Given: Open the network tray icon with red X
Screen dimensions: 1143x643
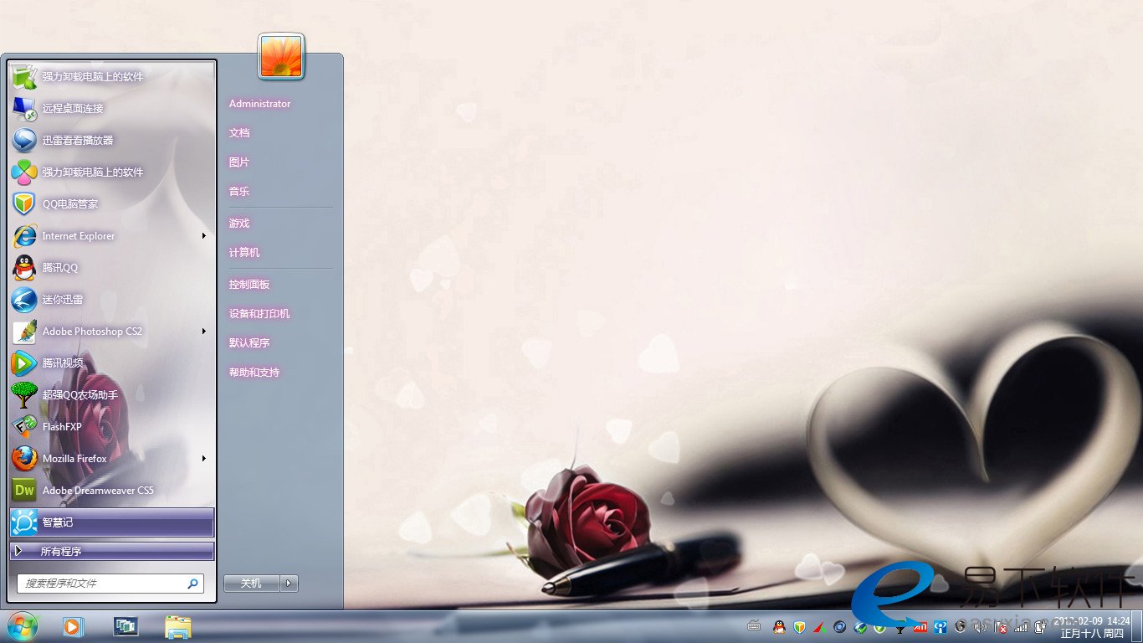Looking at the screenshot, I should tap(1001, 627).
